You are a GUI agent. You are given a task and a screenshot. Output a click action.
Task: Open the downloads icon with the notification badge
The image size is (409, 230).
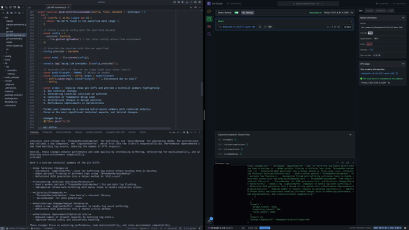209,220
